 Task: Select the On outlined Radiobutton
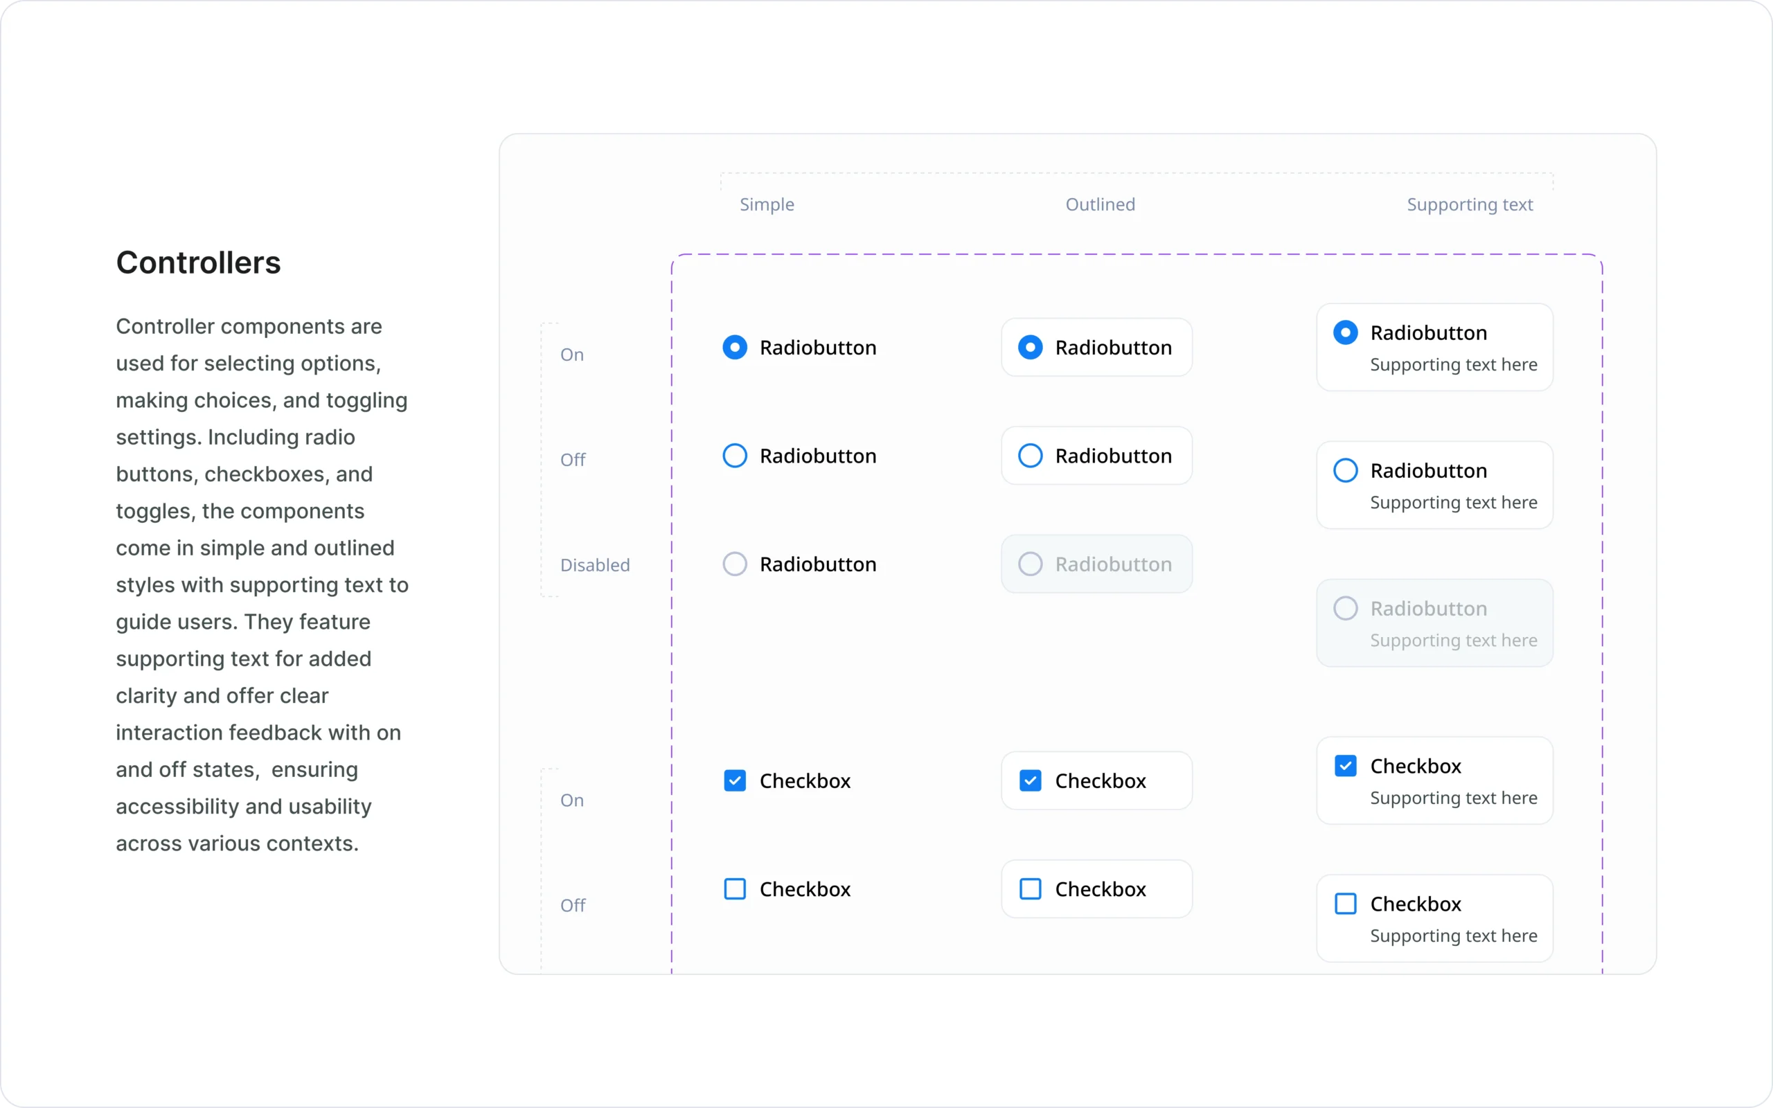pyautogui.click(x=1031, y=347)
